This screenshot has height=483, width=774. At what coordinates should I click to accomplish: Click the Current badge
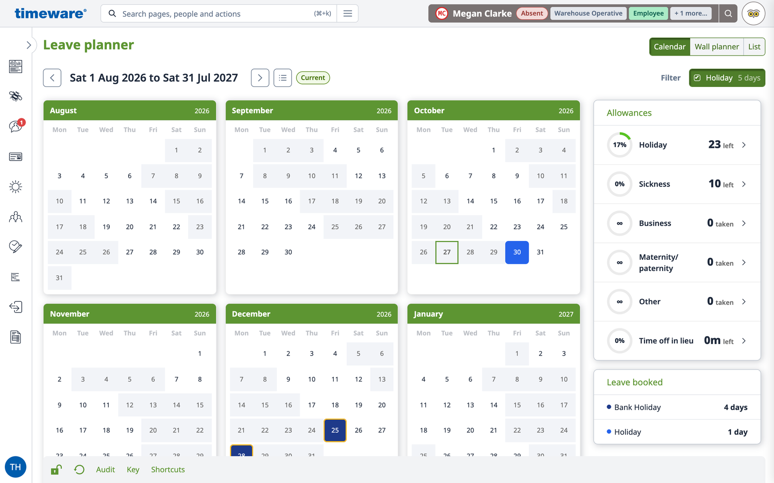point(313,78)
